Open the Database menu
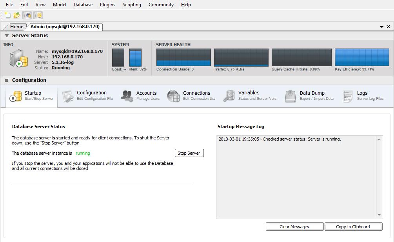 83,5
